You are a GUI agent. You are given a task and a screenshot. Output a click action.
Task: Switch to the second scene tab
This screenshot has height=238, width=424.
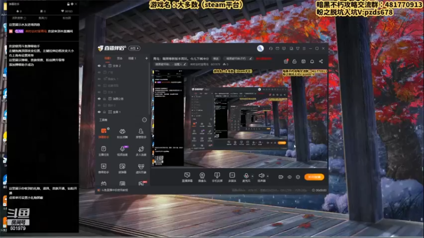pos(120,58)
